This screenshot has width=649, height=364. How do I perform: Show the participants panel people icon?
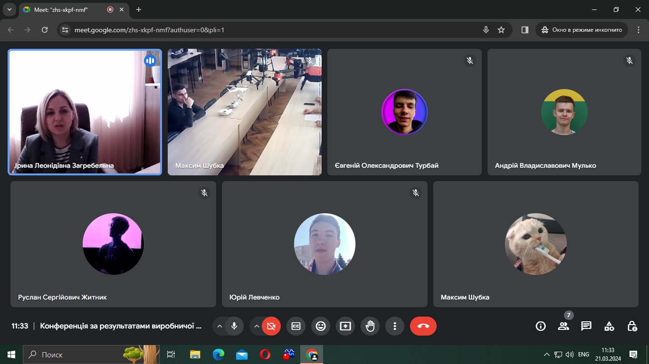coord(563,326)
